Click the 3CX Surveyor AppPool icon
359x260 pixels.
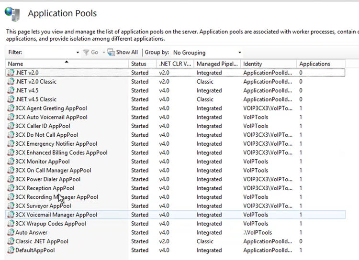[11, 206]
